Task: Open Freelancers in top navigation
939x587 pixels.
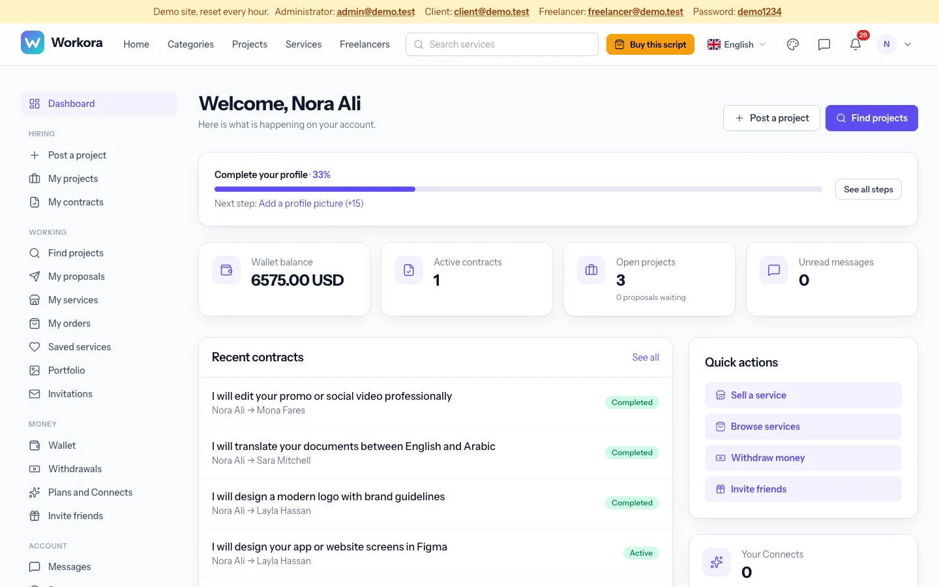Action: click(365, 44)
